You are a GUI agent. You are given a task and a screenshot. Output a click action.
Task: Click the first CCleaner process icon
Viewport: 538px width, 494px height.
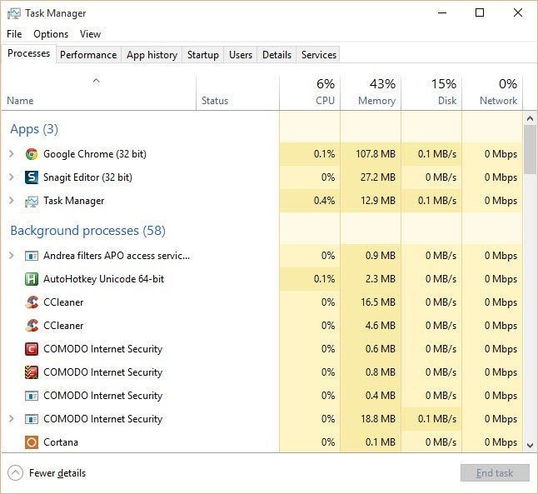(x=32, y=302)
